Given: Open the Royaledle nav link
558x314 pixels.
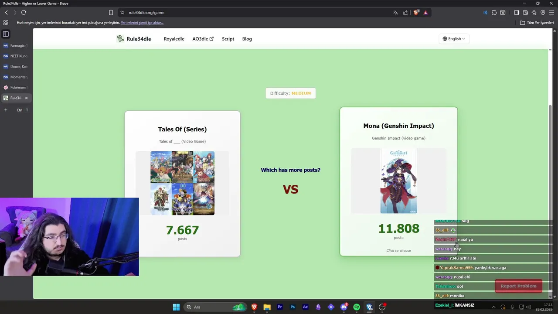Looking at the screenshot, I should (x=174, y=39).
